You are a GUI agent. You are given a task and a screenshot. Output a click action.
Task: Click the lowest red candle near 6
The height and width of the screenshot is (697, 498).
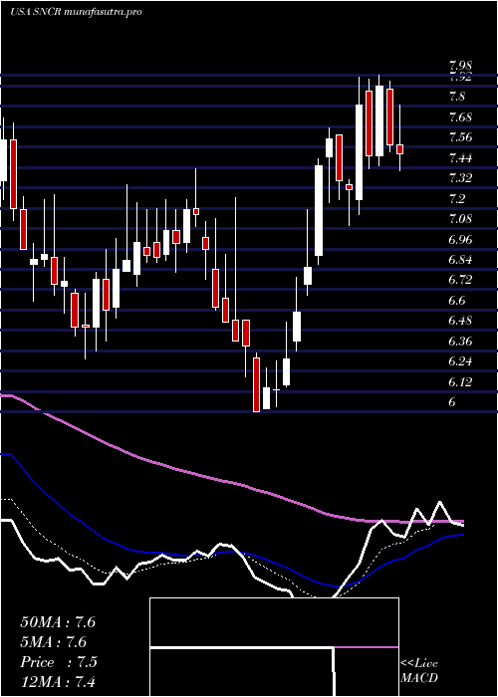coord(256,384)
